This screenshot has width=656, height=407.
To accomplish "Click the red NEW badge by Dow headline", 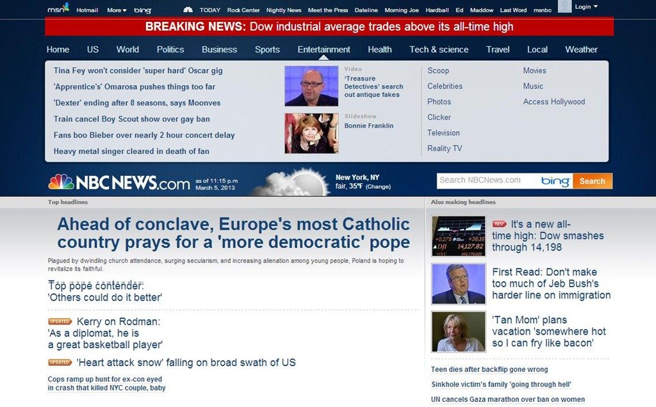I will click(499, 224).
